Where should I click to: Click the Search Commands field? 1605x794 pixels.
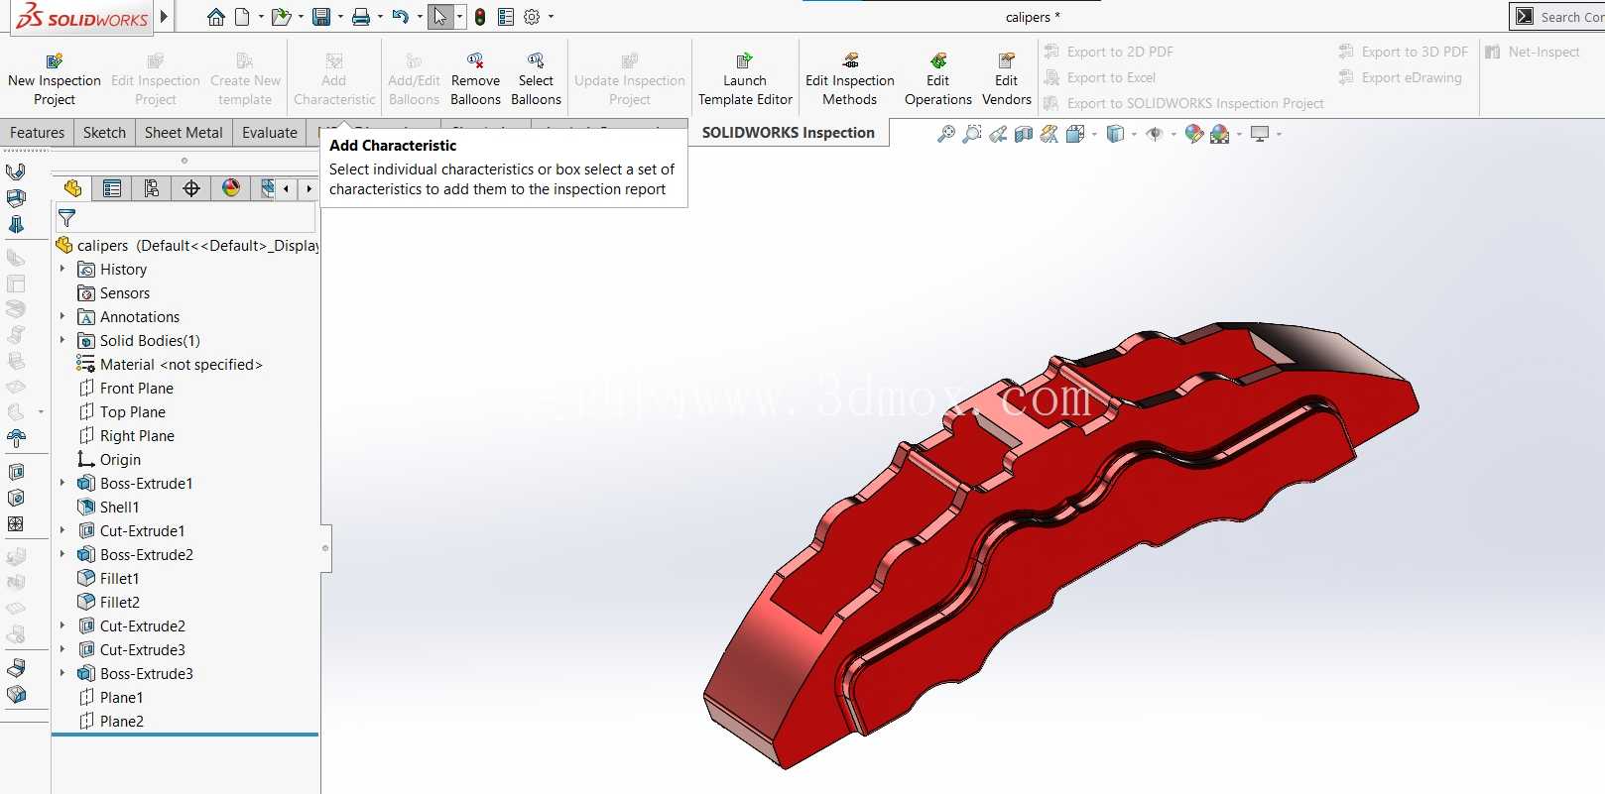pos(1571,17)
